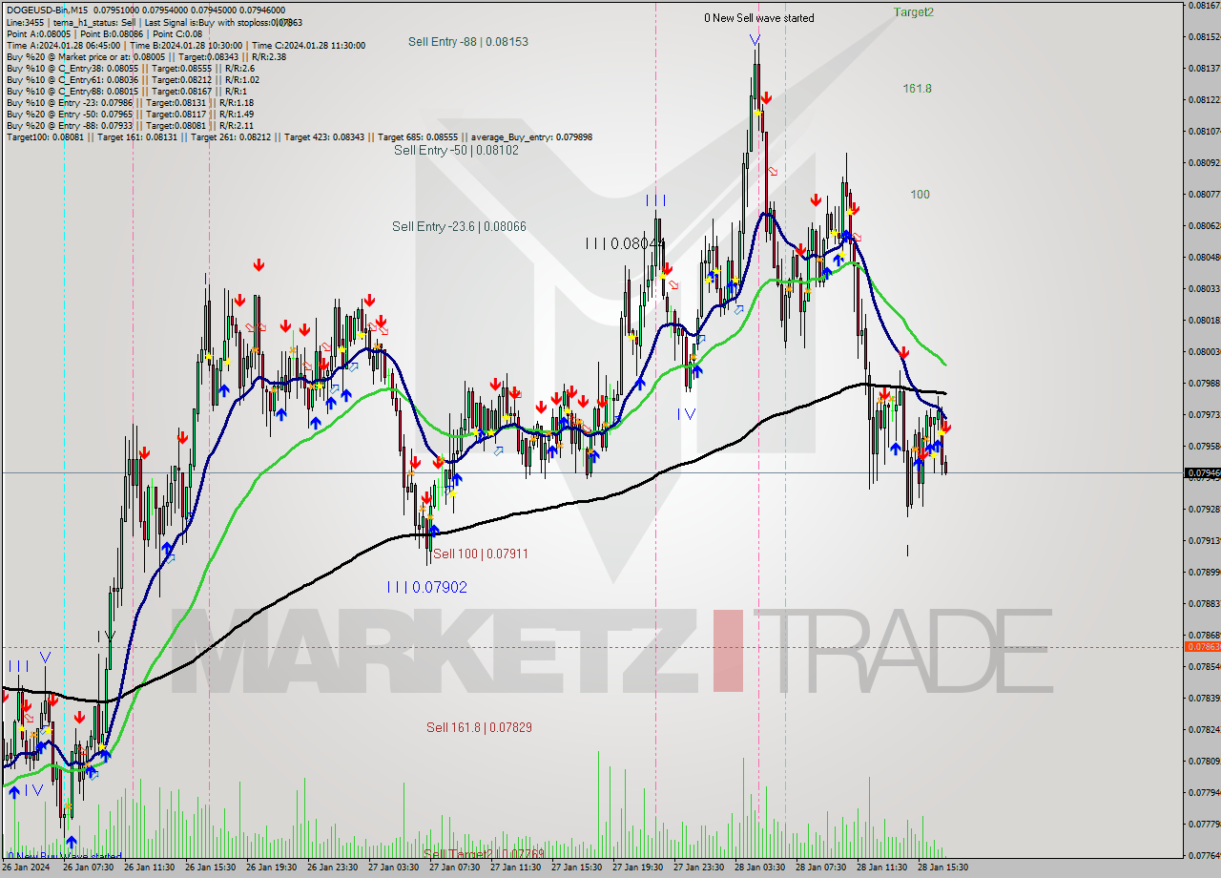1221x878 pixels.
Task: Click the current price tag 0.07946
Action: [1202, 472]
